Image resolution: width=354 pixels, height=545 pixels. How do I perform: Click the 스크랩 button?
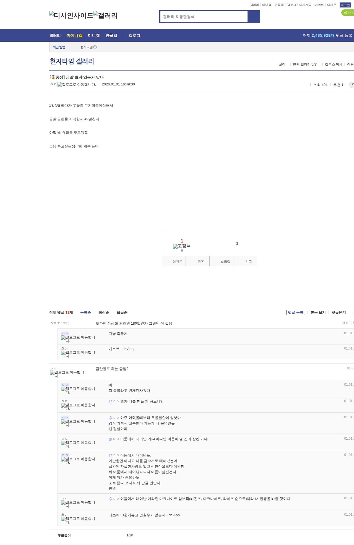click(x=222, y=261)
